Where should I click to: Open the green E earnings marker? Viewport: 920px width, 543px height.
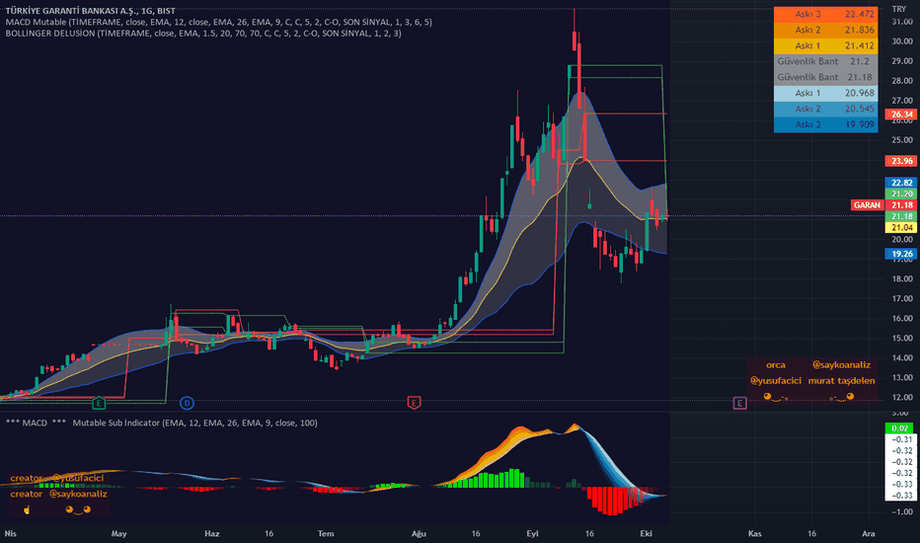[99, 403]
